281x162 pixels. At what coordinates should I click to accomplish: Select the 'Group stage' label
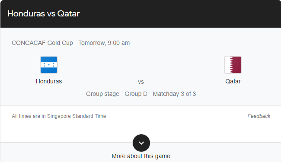pos(102,94)
